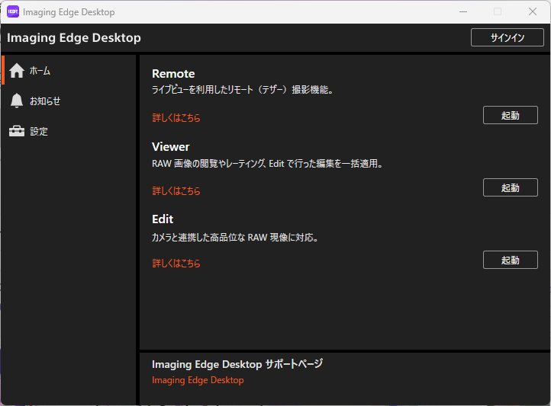Click the toolbox settings icon
This screenshot has height=406, width=551.
pos(17,131)
